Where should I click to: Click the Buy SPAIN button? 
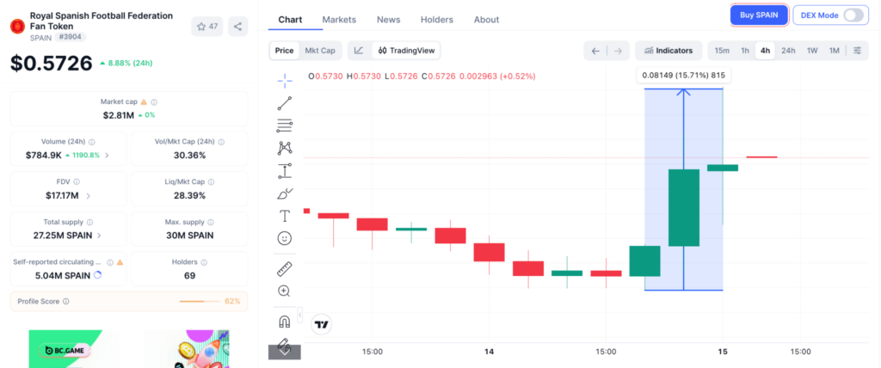[759, 15]
